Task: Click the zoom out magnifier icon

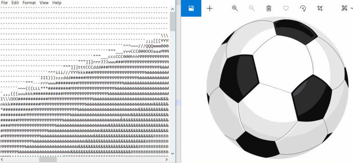Action: (x=252, y=8)
